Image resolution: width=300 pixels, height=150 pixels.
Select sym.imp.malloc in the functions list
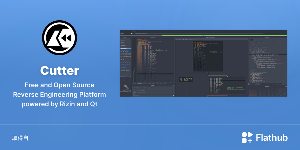pyautogui.click(x=126, y=66)
